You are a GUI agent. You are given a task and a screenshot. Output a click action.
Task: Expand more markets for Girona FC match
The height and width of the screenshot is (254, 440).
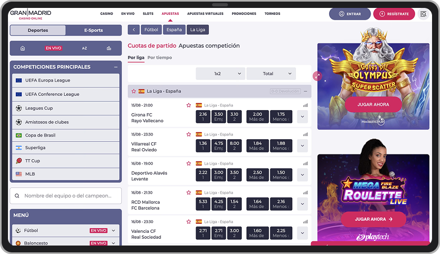pyautogui.click(x=303, y=116)
